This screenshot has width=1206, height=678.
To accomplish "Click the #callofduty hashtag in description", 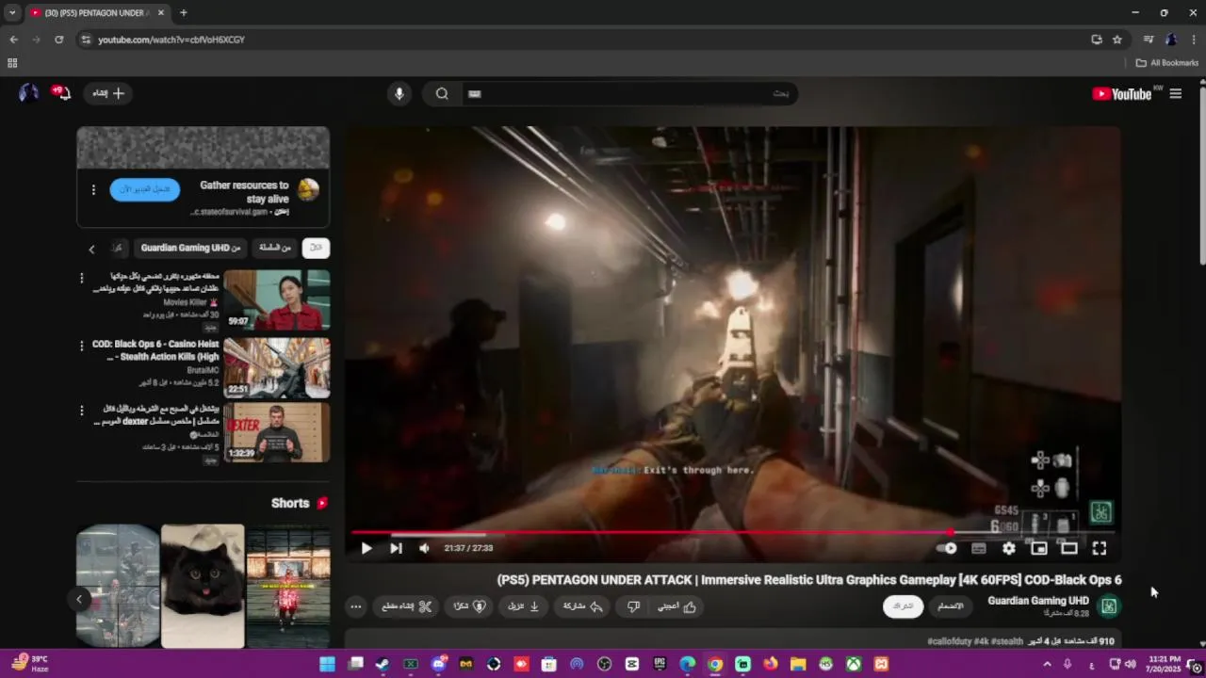I will 949,641.
